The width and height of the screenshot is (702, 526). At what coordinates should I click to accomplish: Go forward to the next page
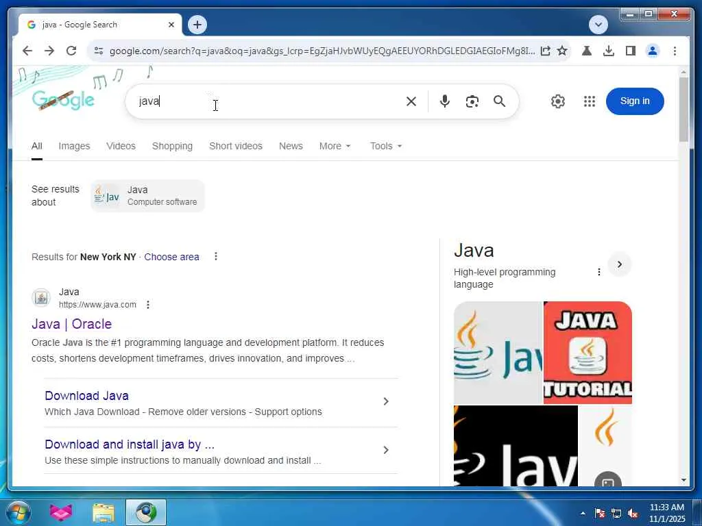pos(49,51)
